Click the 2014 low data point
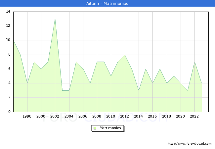Viewport: 215px width, 149px height. [139, 90]
